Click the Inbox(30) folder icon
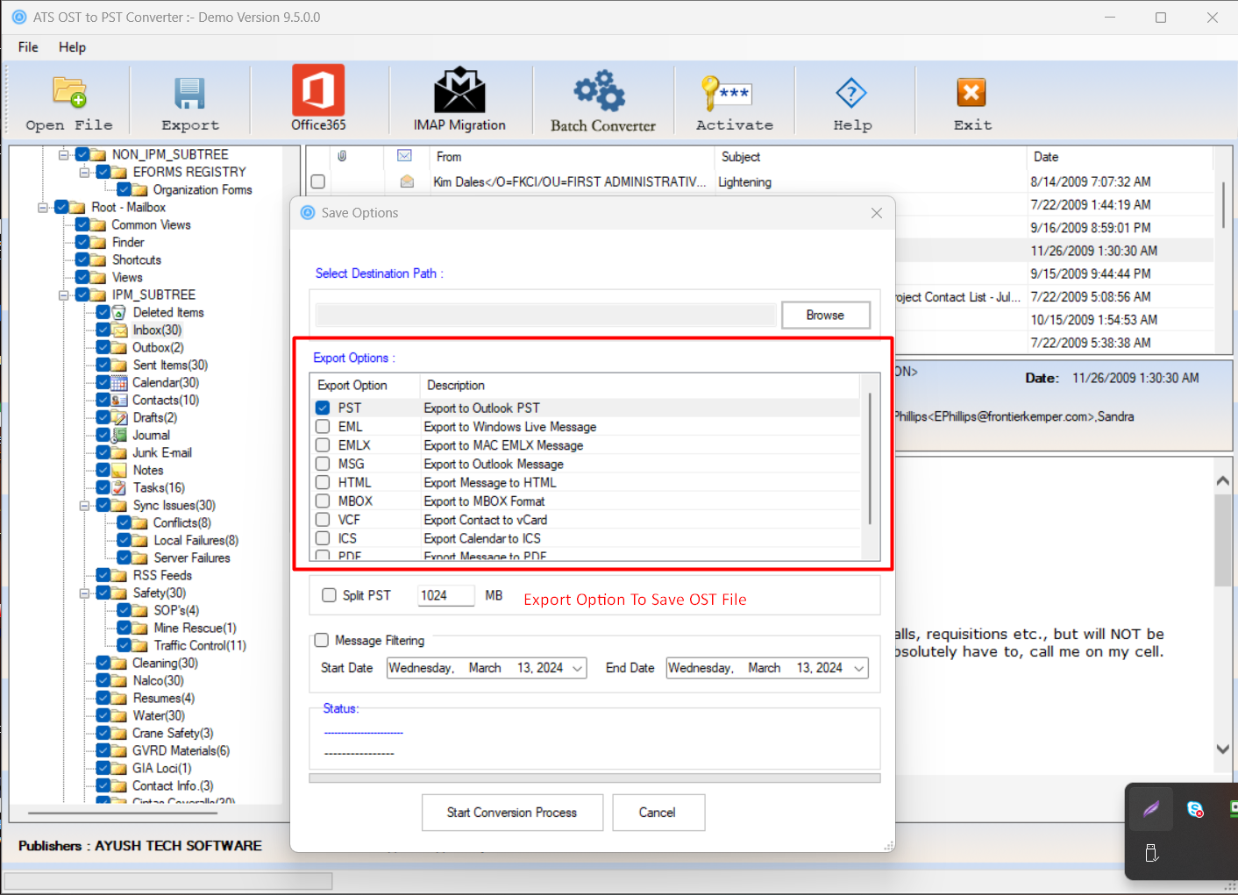1238x895 pixels. coord(119,330)
